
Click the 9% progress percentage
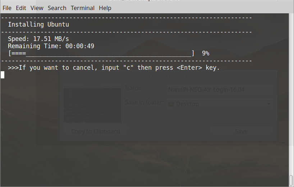tap(206, 53)
